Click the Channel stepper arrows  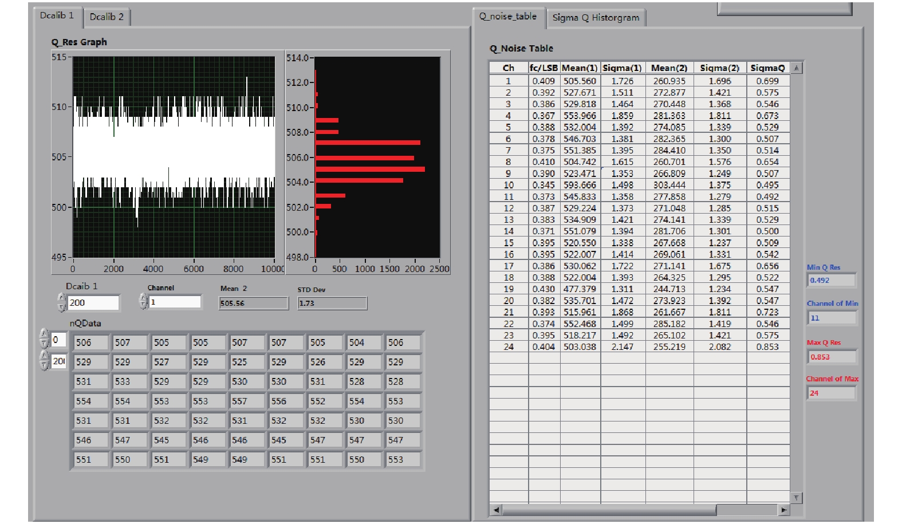point(143,302)
